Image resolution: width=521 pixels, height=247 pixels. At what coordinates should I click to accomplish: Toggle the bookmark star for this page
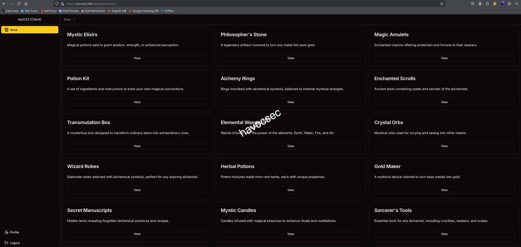click(x=442, y=4)
